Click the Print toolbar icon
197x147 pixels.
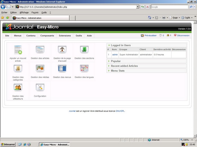(x=164, y=18)
